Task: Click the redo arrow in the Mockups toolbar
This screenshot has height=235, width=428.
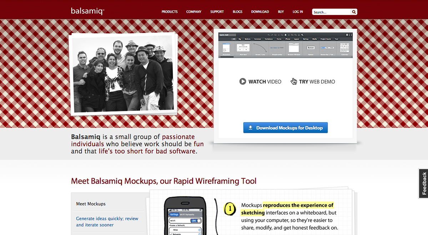Action: [x=272, y=35]
